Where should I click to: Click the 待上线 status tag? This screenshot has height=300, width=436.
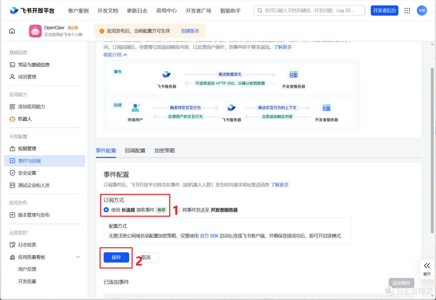(x=73, y=27)
